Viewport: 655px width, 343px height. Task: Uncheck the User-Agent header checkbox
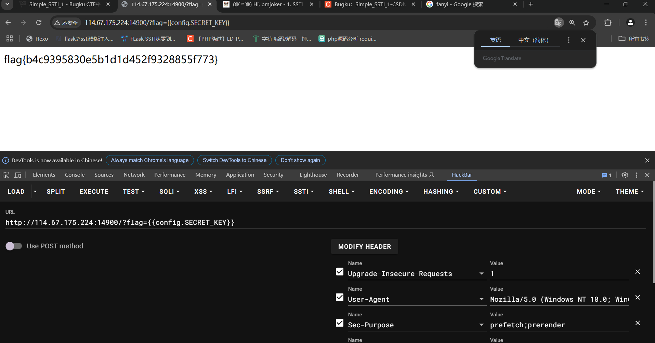[340, 297]
